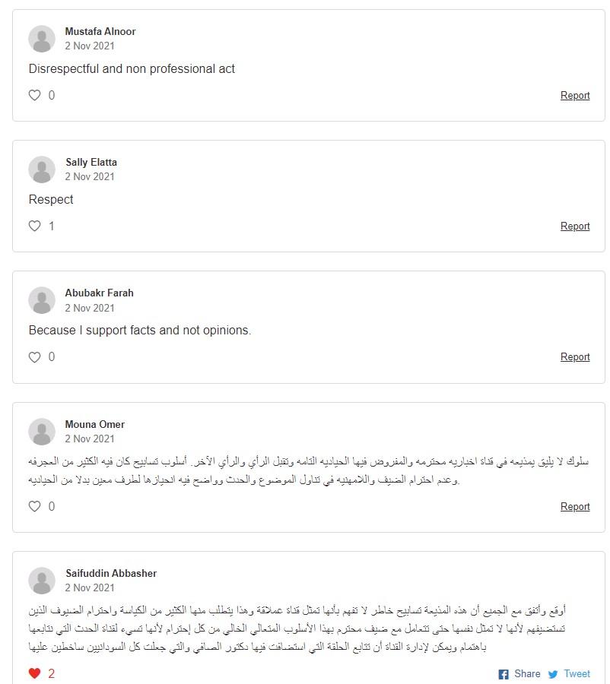The width and height of the screenshot is (610, 684).
Task: Report Mustafa Alnoor's comment
Action: 575,96
